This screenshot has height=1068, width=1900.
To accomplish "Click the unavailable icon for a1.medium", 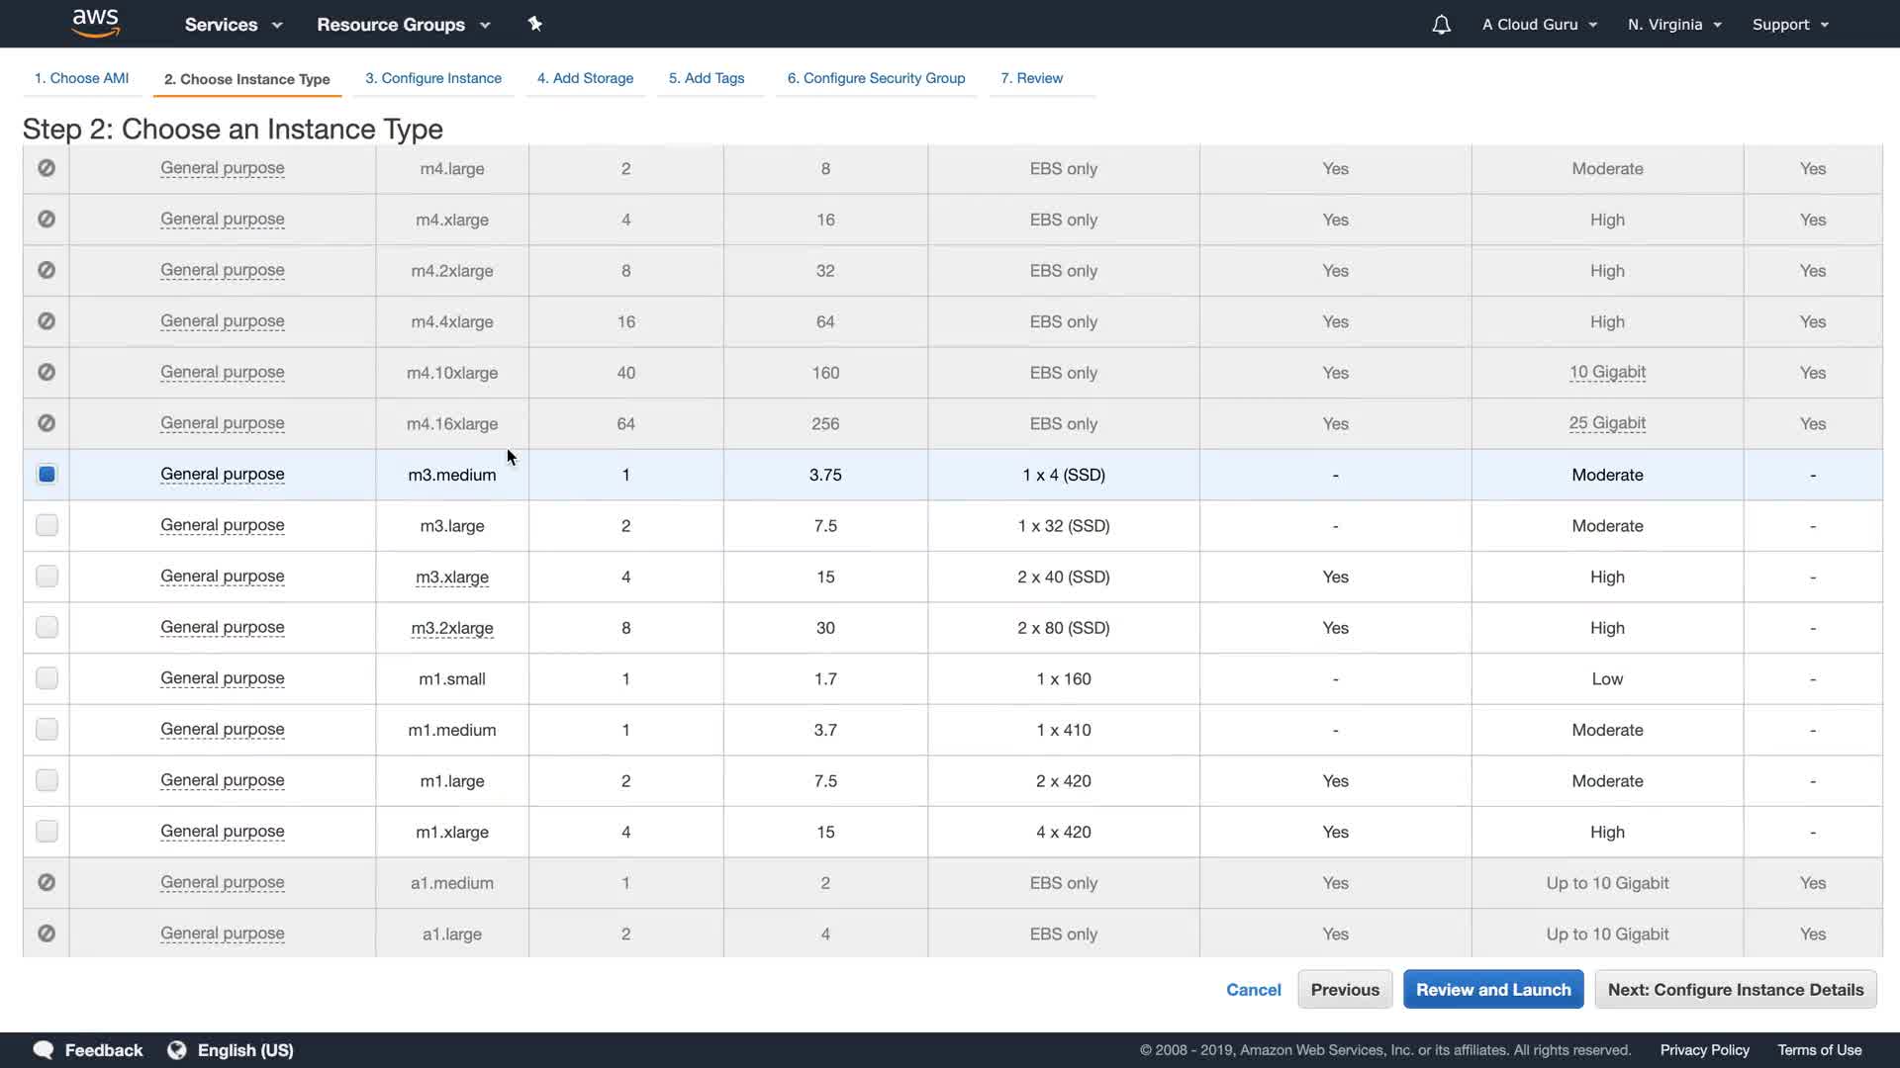I will [x=47, y=883].
